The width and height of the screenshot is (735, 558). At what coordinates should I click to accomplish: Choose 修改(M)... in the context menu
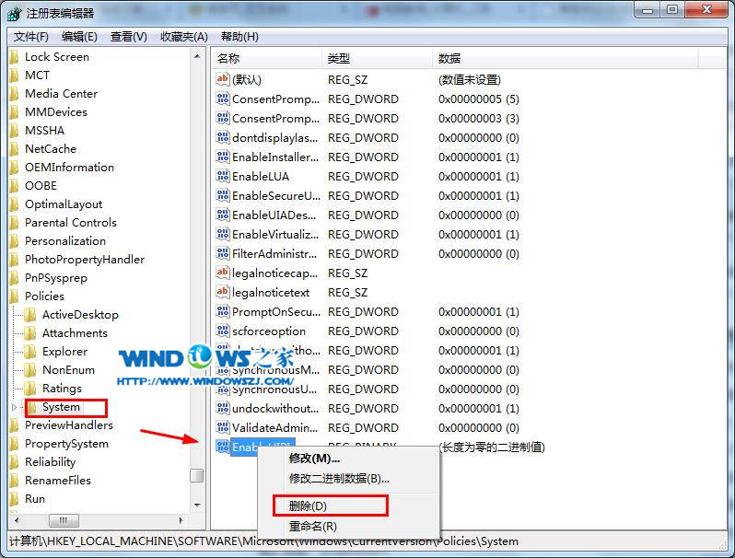(314, 458)
